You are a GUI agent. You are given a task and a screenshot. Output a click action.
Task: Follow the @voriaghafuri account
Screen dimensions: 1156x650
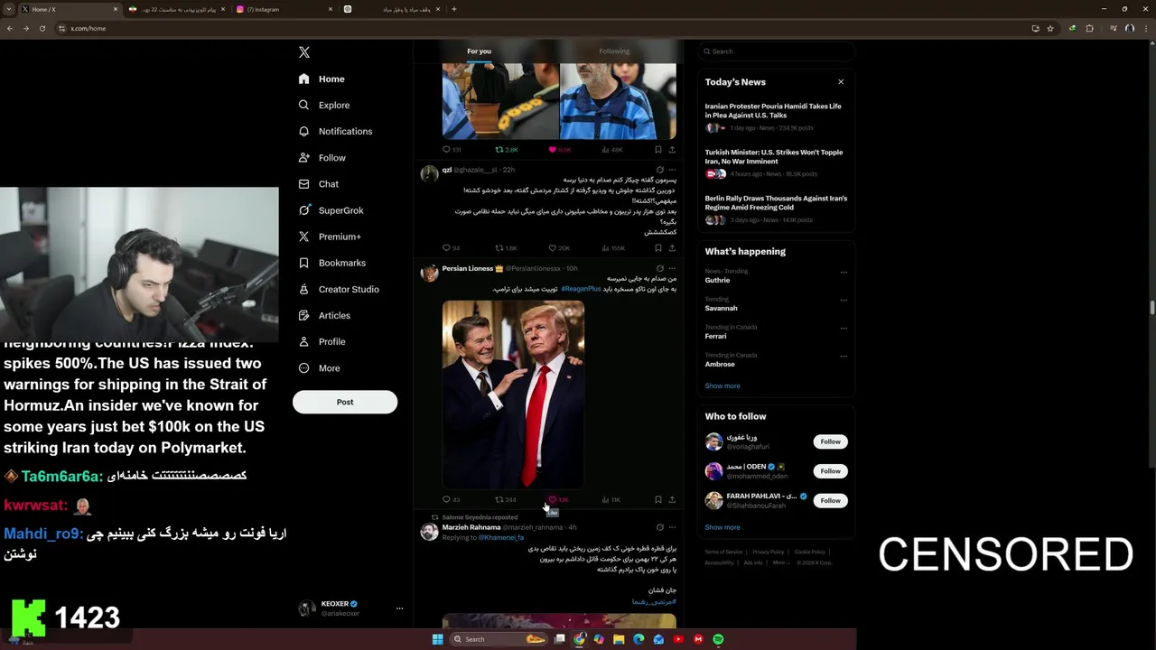tap(830, 441)
